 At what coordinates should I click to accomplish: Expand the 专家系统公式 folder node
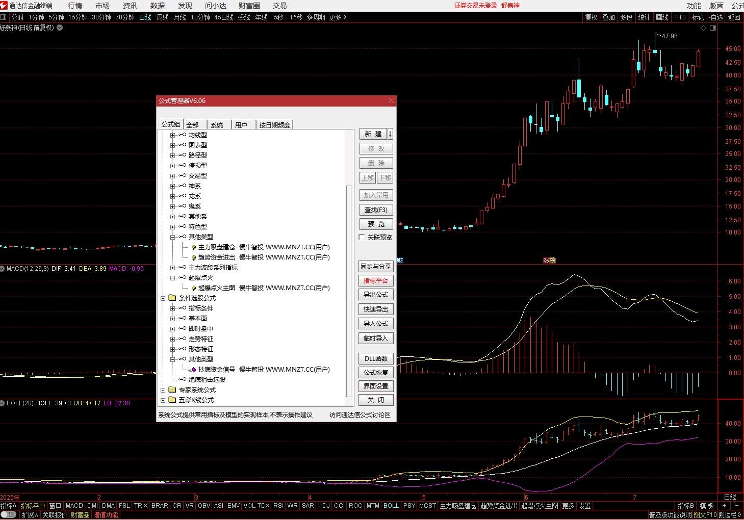coord(163,390)
